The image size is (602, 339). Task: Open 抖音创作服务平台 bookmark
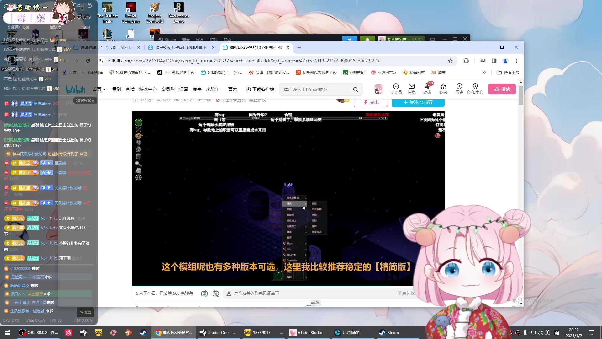pos(176,73)
